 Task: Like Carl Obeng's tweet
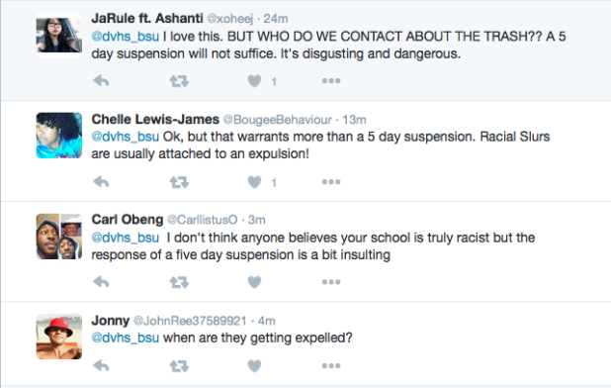click(254, 281)
